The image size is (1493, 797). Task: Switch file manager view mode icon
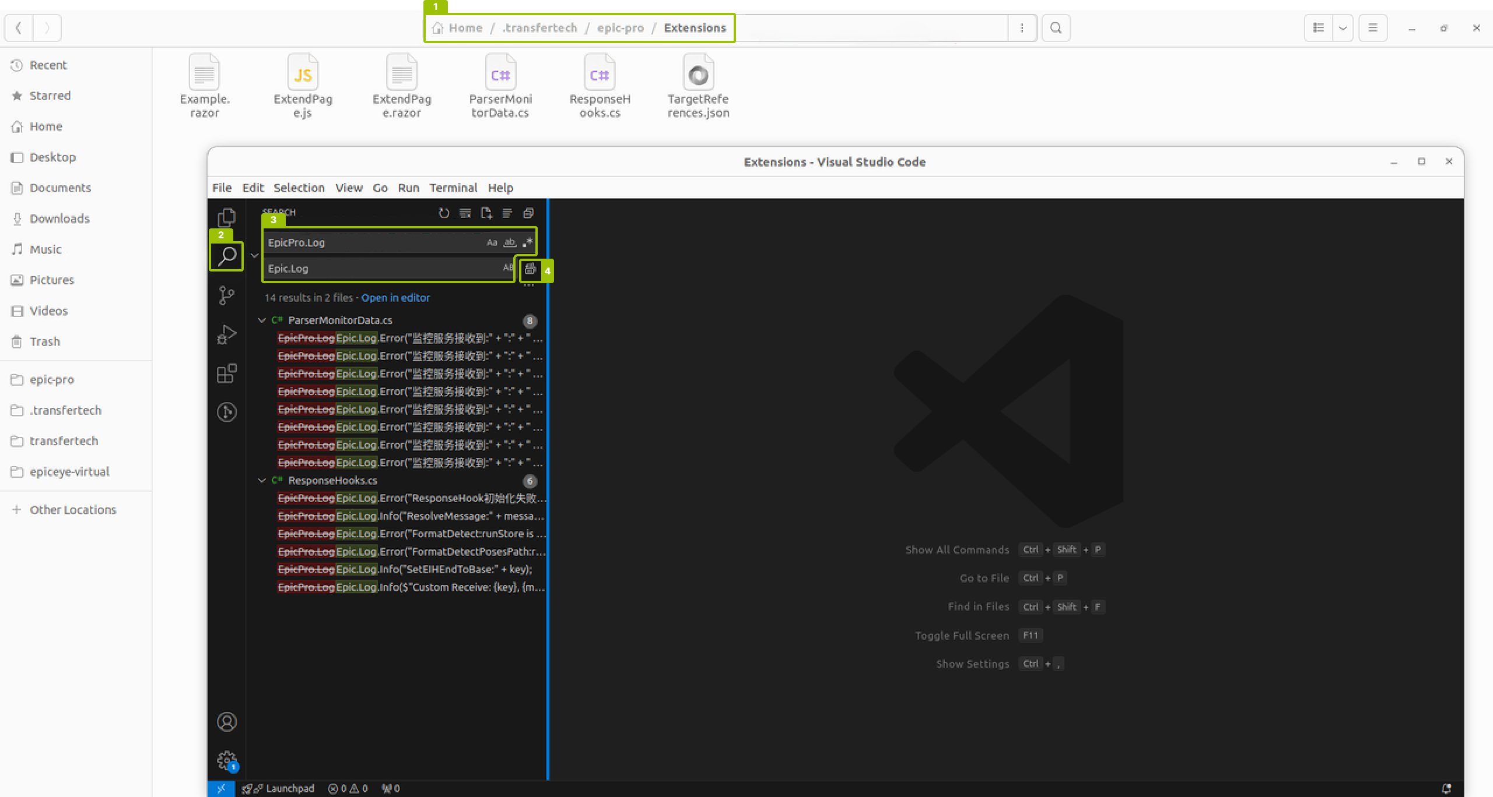[1318, 27]
